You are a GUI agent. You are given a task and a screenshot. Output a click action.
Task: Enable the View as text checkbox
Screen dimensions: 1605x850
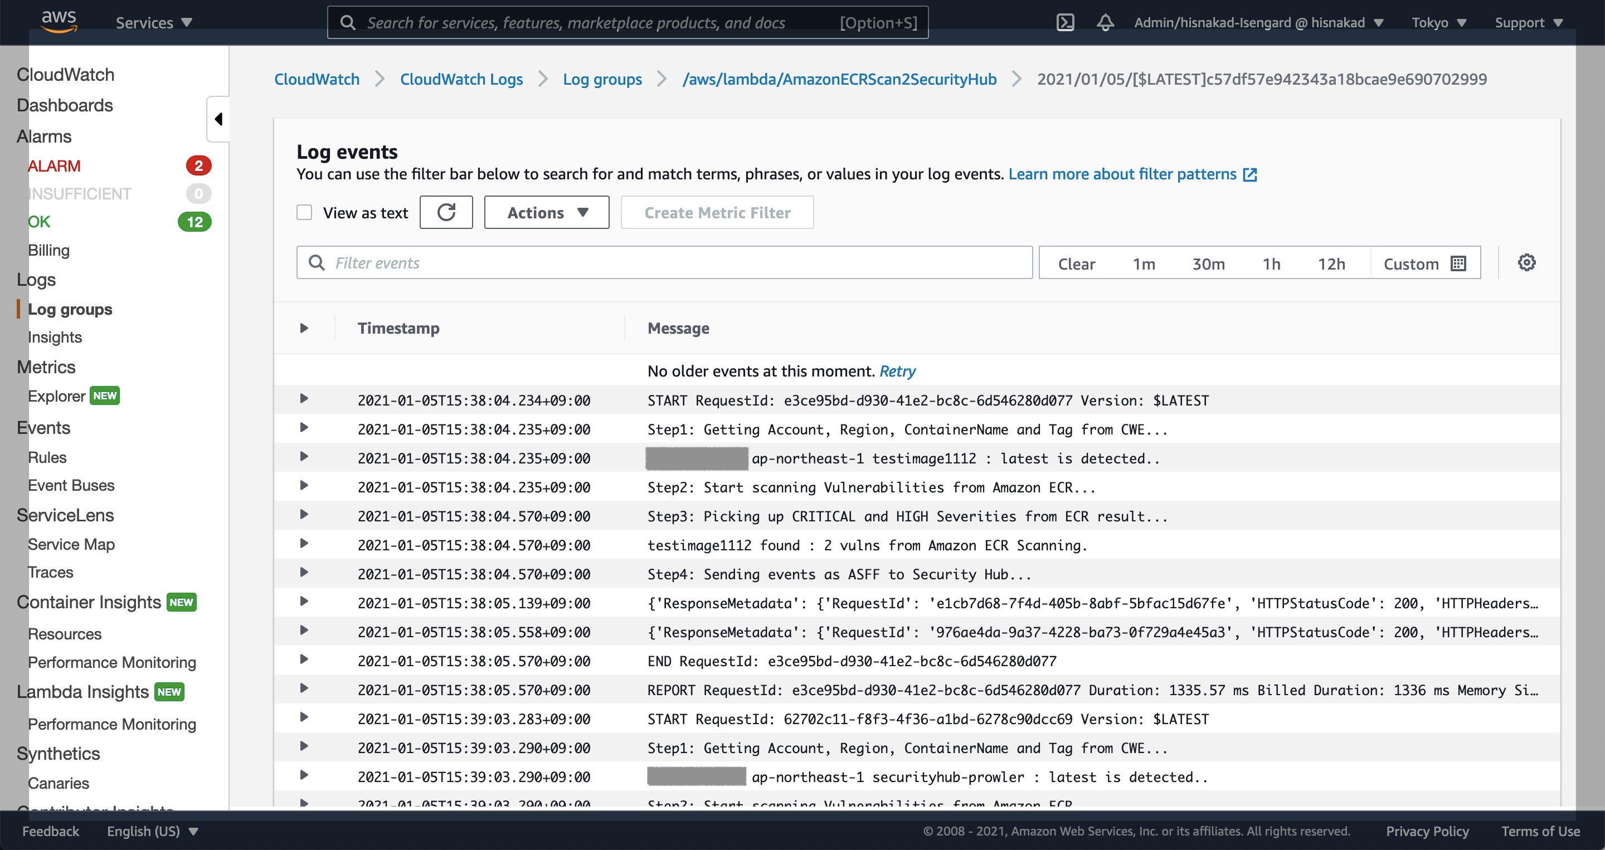[304, 212]
